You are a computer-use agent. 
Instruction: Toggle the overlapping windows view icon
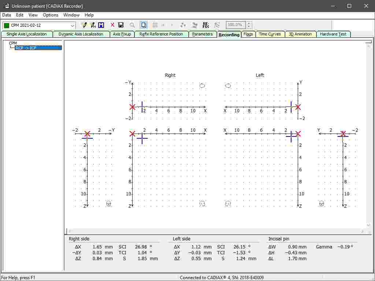click(x=144, y=25)
